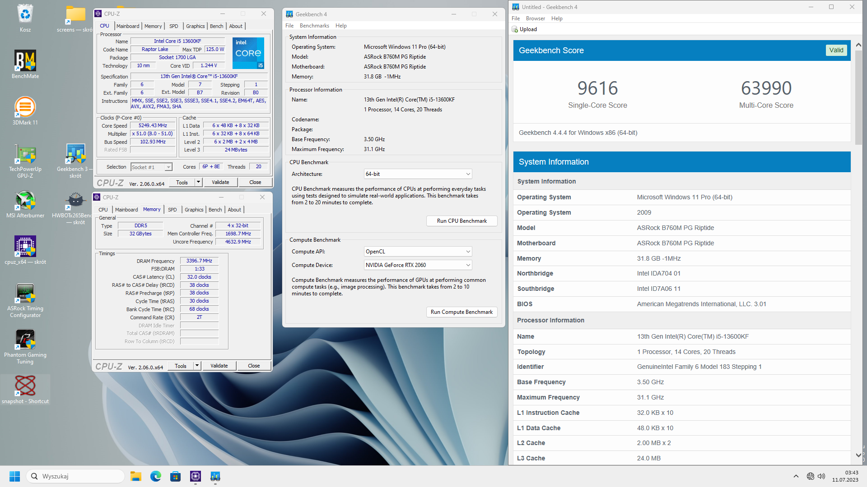Open About tab in top CPU-Z window
867x487 pixels.
(x=236, y=26)
